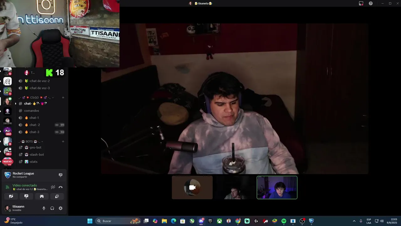The width and height of the screenshot is (401, 226).
Task: Collapse the BOTS category
Action: tap(31, 142)
